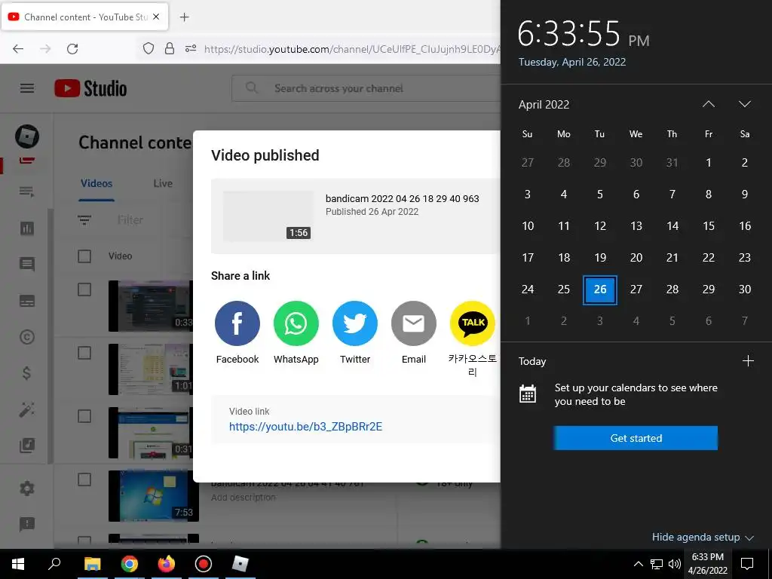Open Bandicam recorder from taskbar

coord(204,564)
